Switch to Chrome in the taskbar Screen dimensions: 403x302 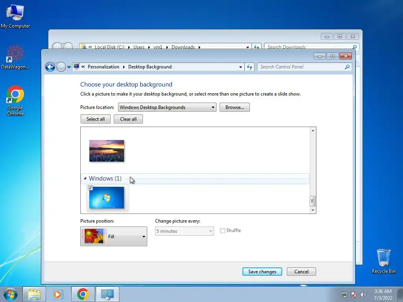pyautogui.click(x=83, y=294)
